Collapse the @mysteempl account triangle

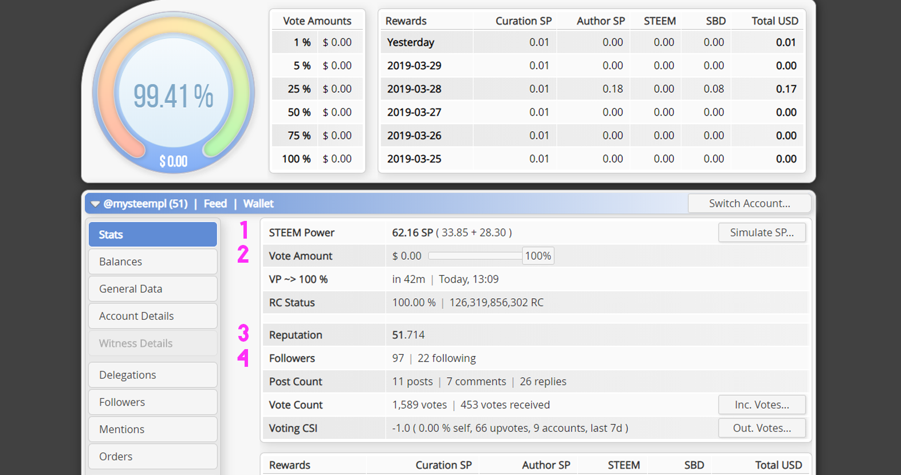[95, 204]
